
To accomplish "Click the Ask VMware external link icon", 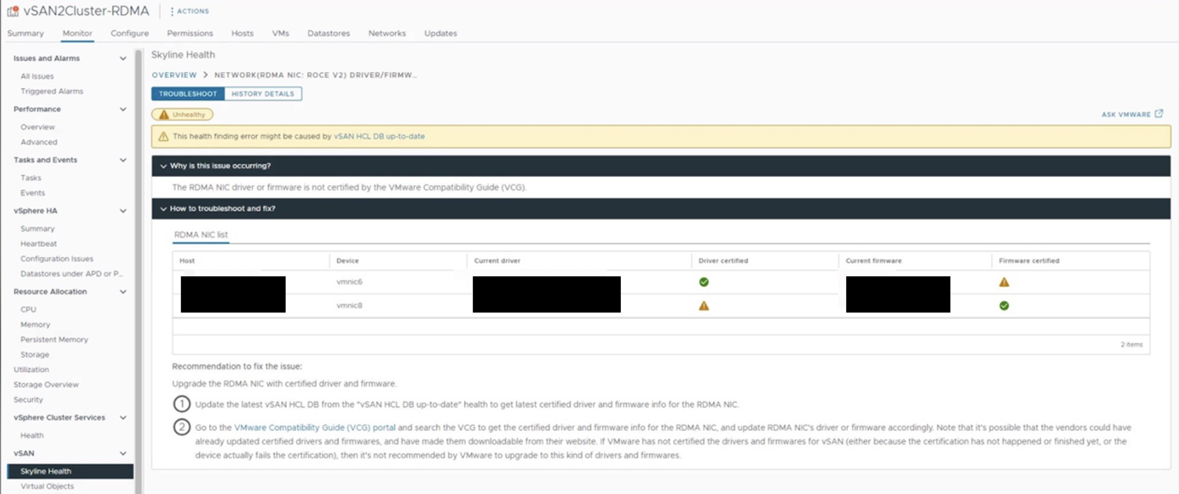I will 1159,114.
